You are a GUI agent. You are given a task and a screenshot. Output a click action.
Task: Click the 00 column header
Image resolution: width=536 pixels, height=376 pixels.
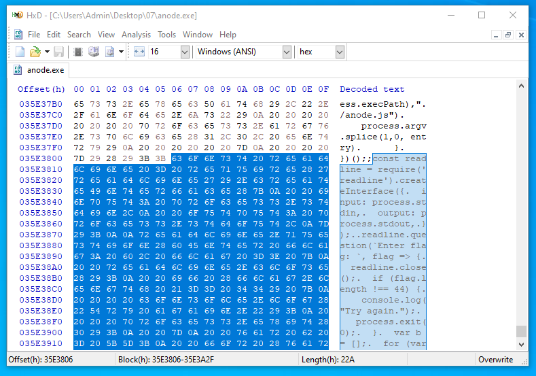(79, 89)
